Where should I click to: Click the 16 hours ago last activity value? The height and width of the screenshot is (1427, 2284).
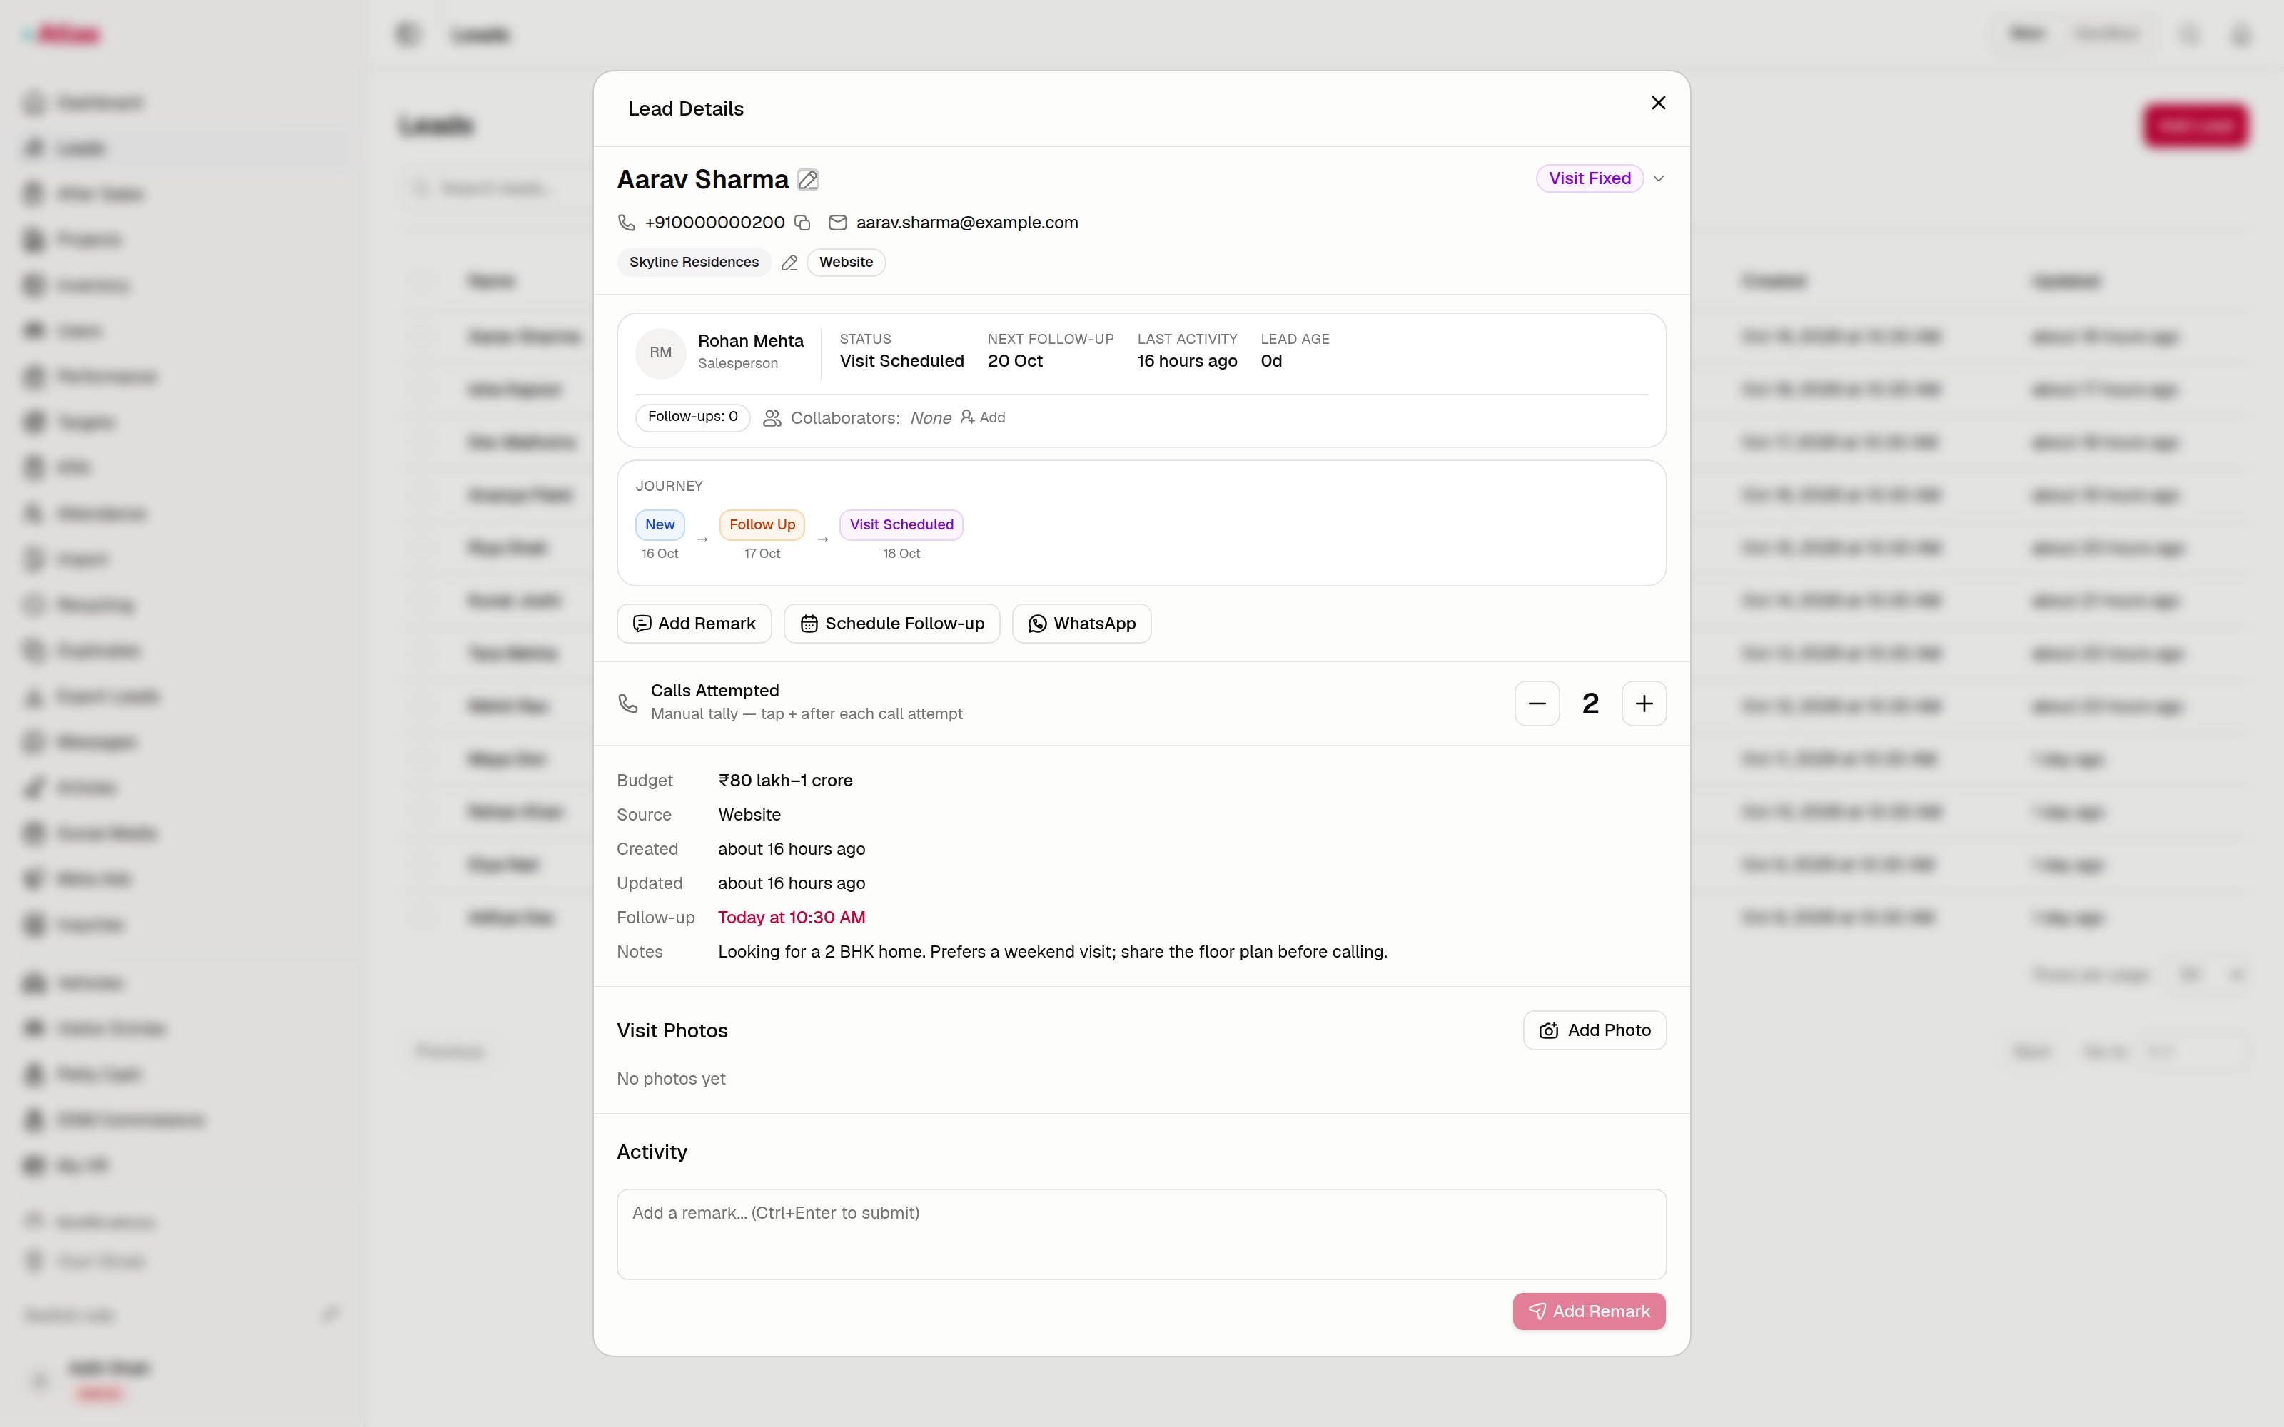tap(1186, 362)
